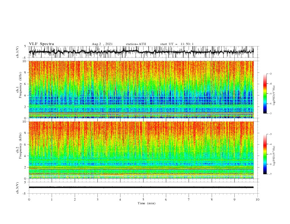Click the ch.1 waveform trace plot

tap(141, 52)
